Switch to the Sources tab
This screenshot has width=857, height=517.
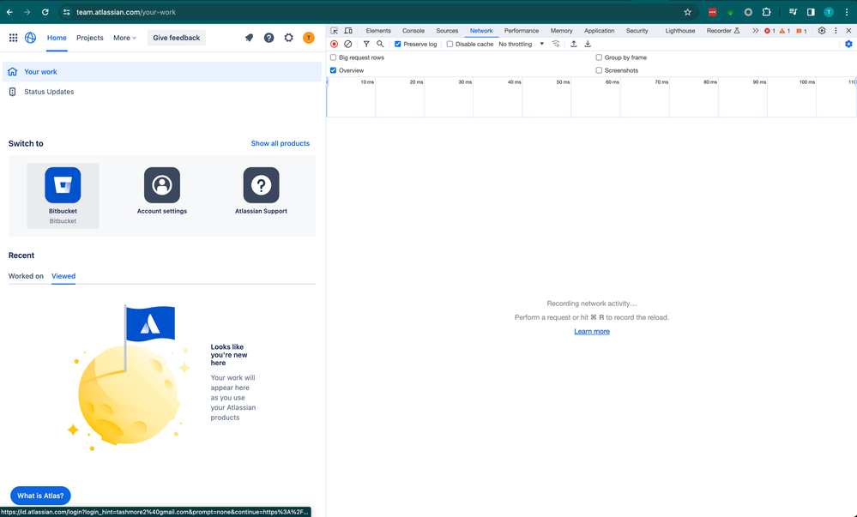coord(447,31)
